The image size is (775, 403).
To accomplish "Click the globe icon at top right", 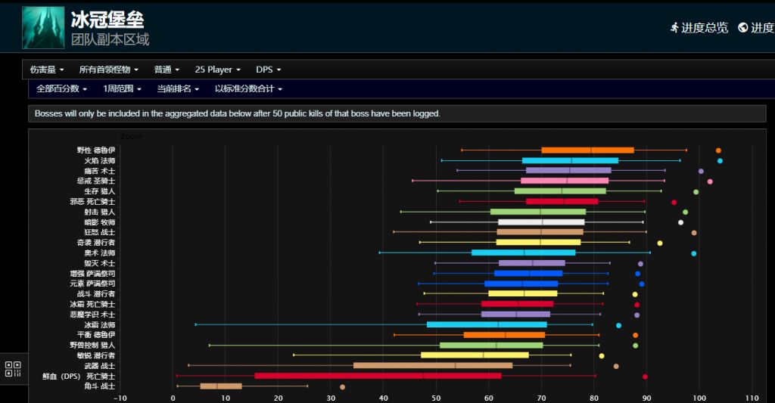I will click(x=742, y=28).
